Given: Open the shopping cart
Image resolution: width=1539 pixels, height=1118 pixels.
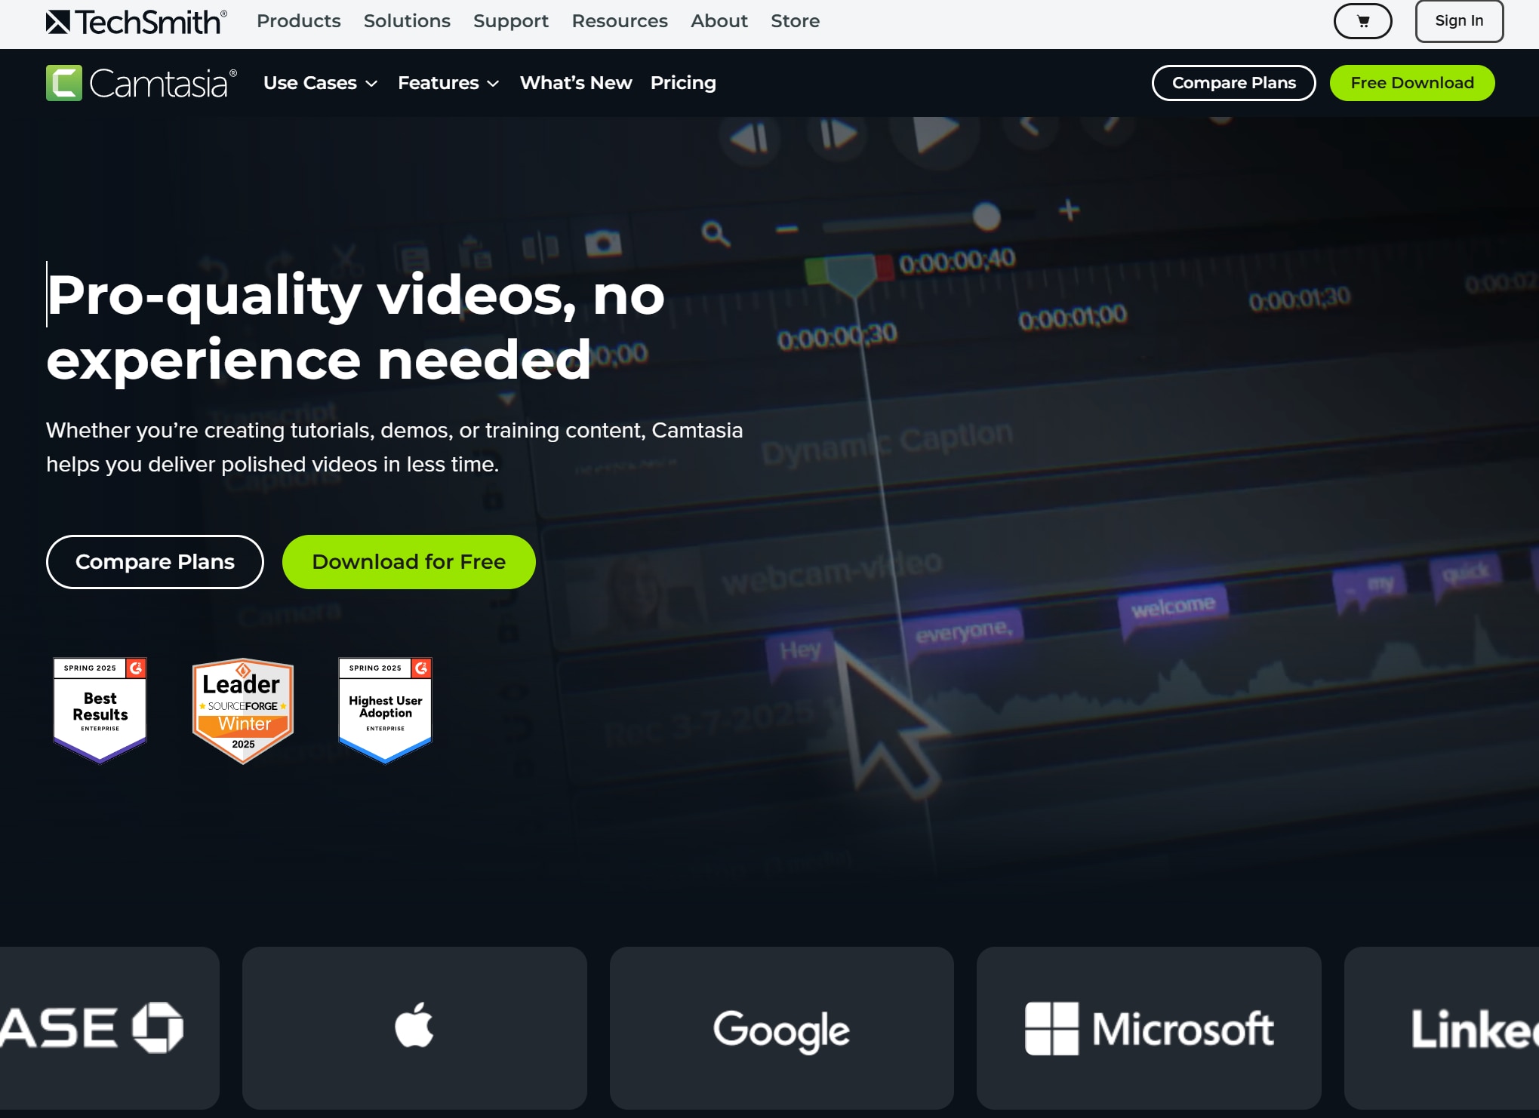Looking at the screenshot, I should [x=1362, y=21].
